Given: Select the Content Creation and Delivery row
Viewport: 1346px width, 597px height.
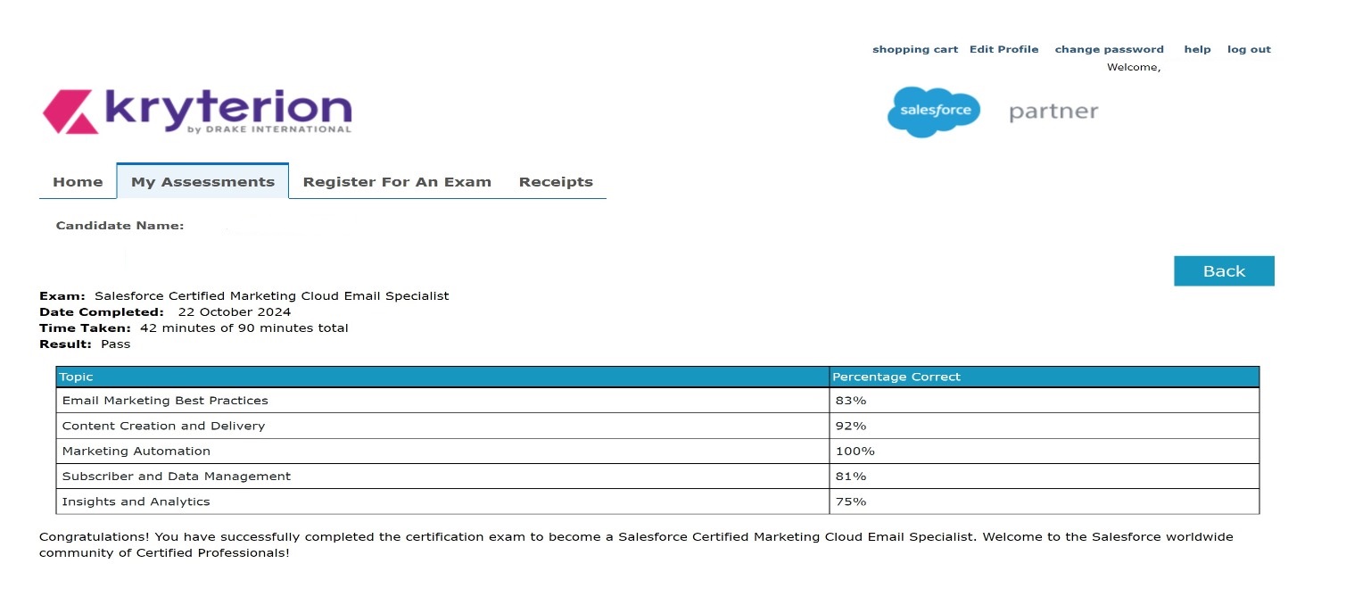Looking at the screenshot, I should [657, 426].
